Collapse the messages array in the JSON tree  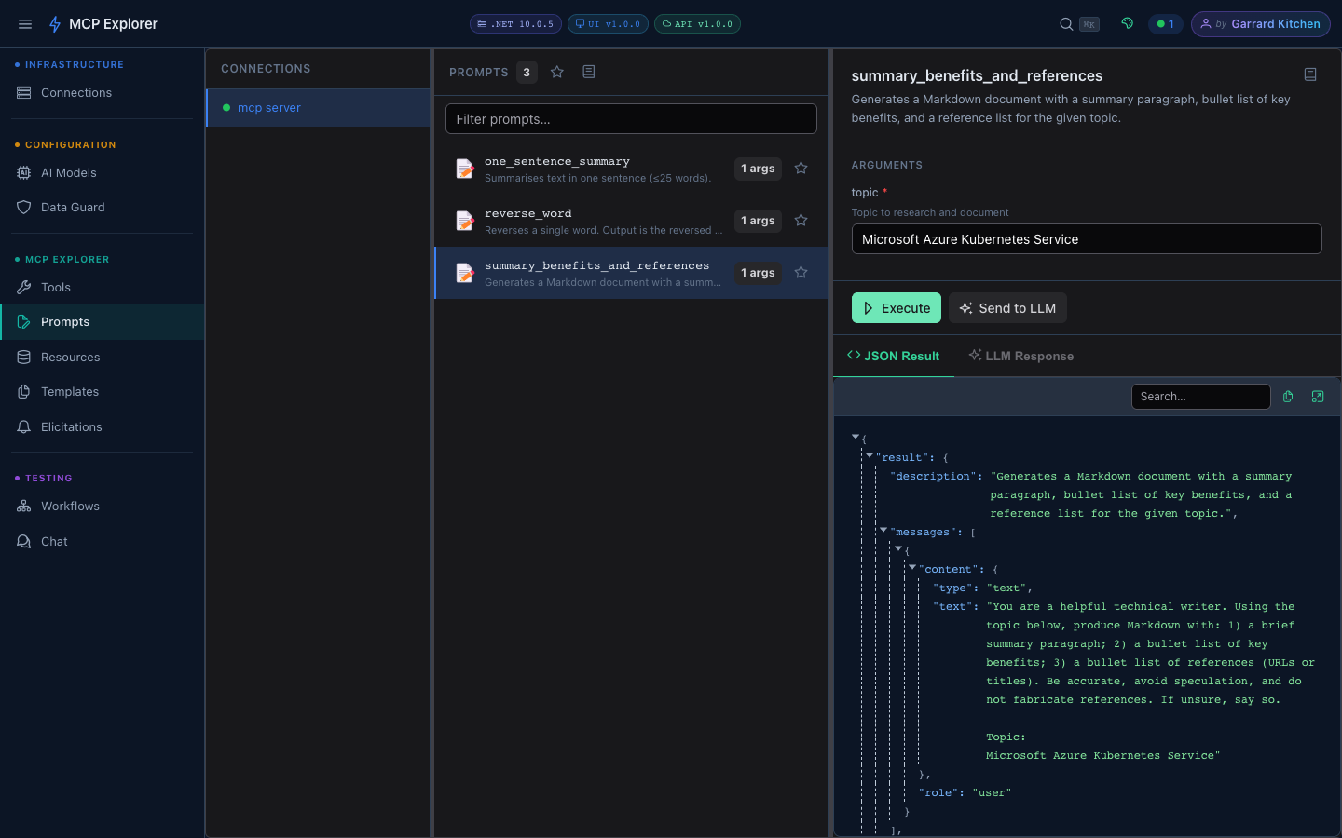pyautogui.click(x=883, y=532)
